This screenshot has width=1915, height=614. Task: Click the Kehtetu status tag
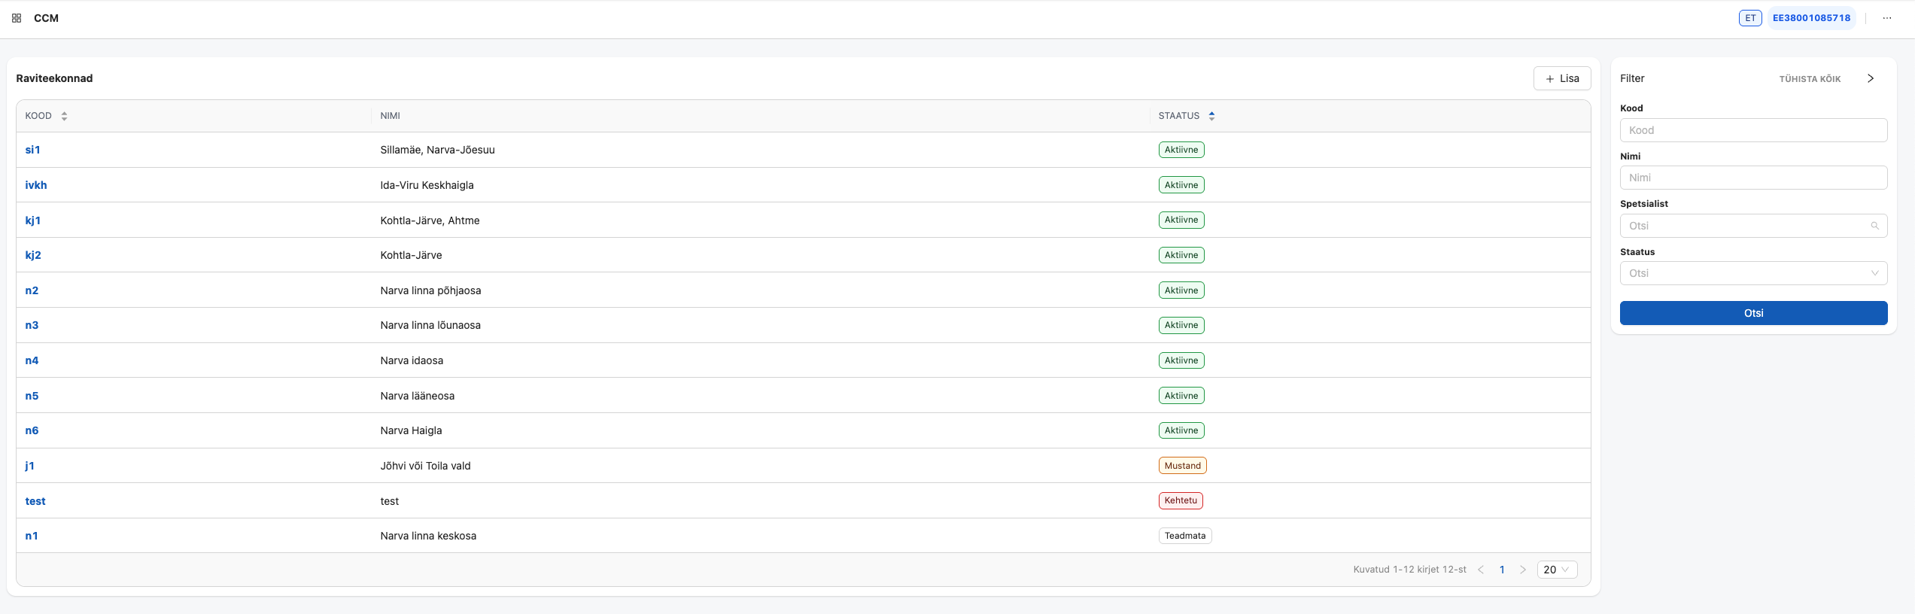coord(1181,500)
